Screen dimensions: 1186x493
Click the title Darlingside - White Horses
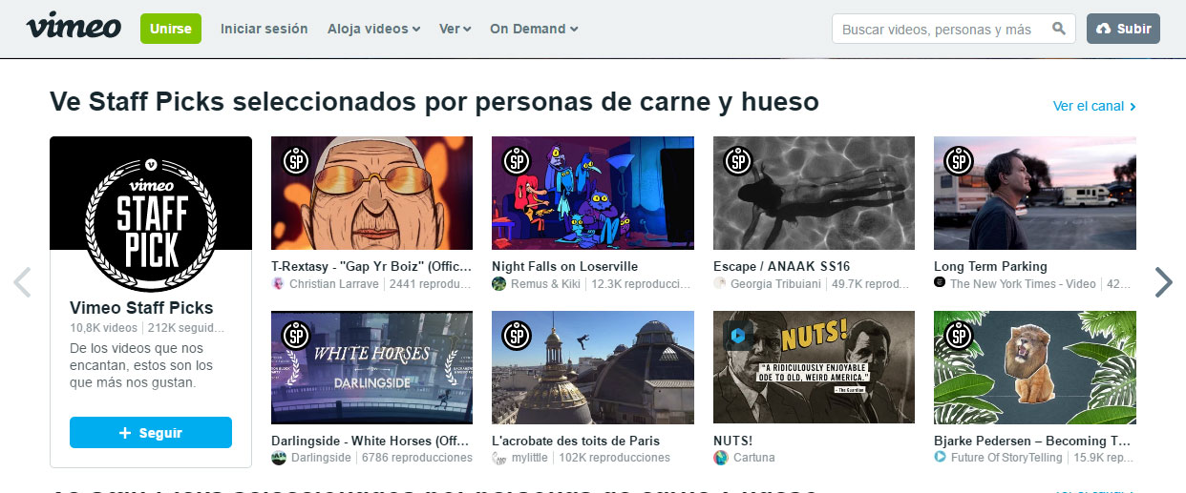tap(371, 441)
